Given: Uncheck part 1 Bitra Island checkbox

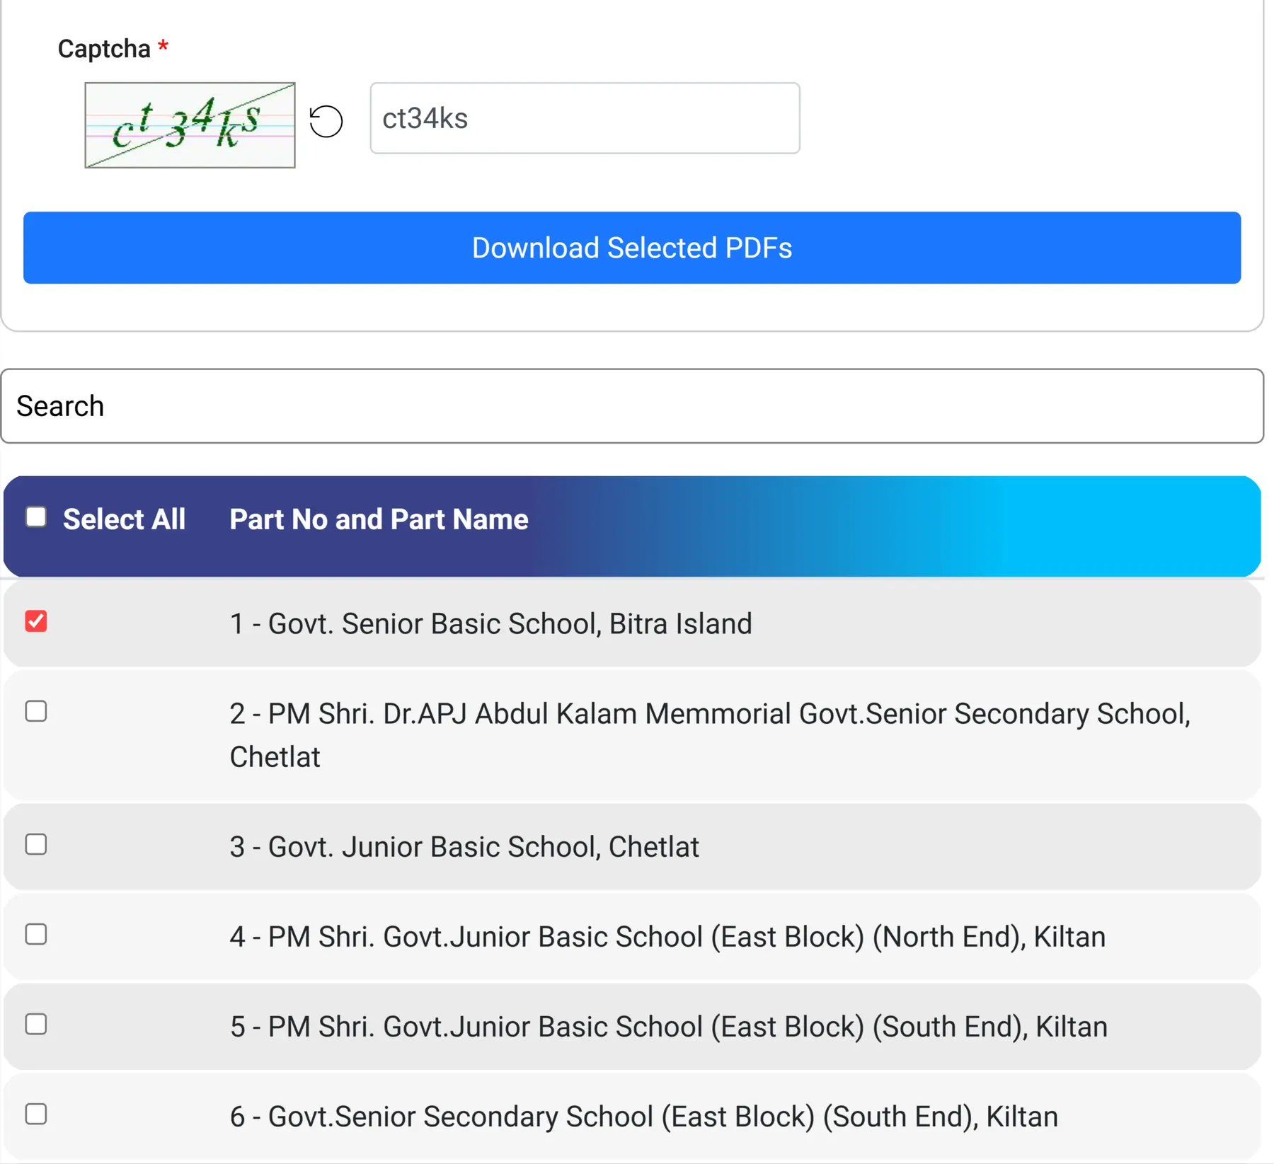Looking at the screenshot, I should point(36,621).
